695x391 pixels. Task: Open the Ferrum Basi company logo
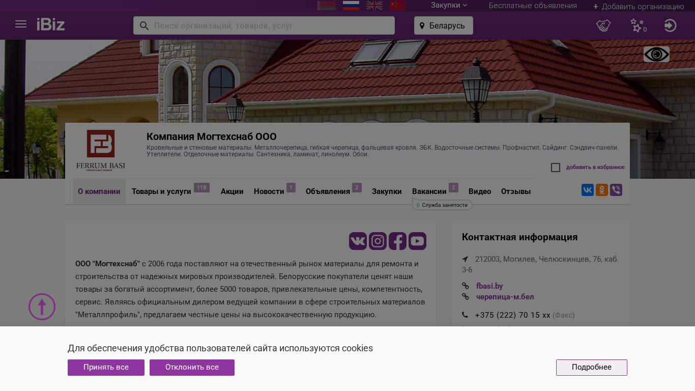[x=101, y=150]
